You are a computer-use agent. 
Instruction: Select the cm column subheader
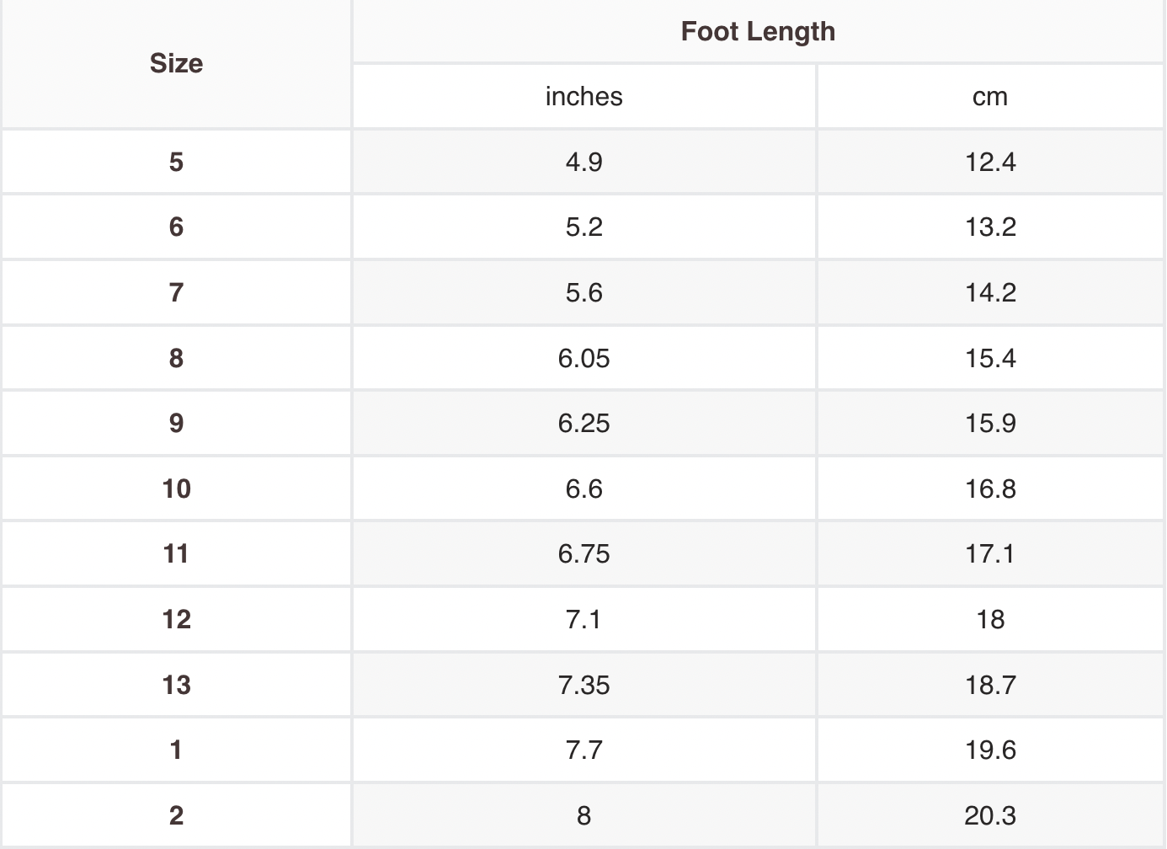[990, 97]
